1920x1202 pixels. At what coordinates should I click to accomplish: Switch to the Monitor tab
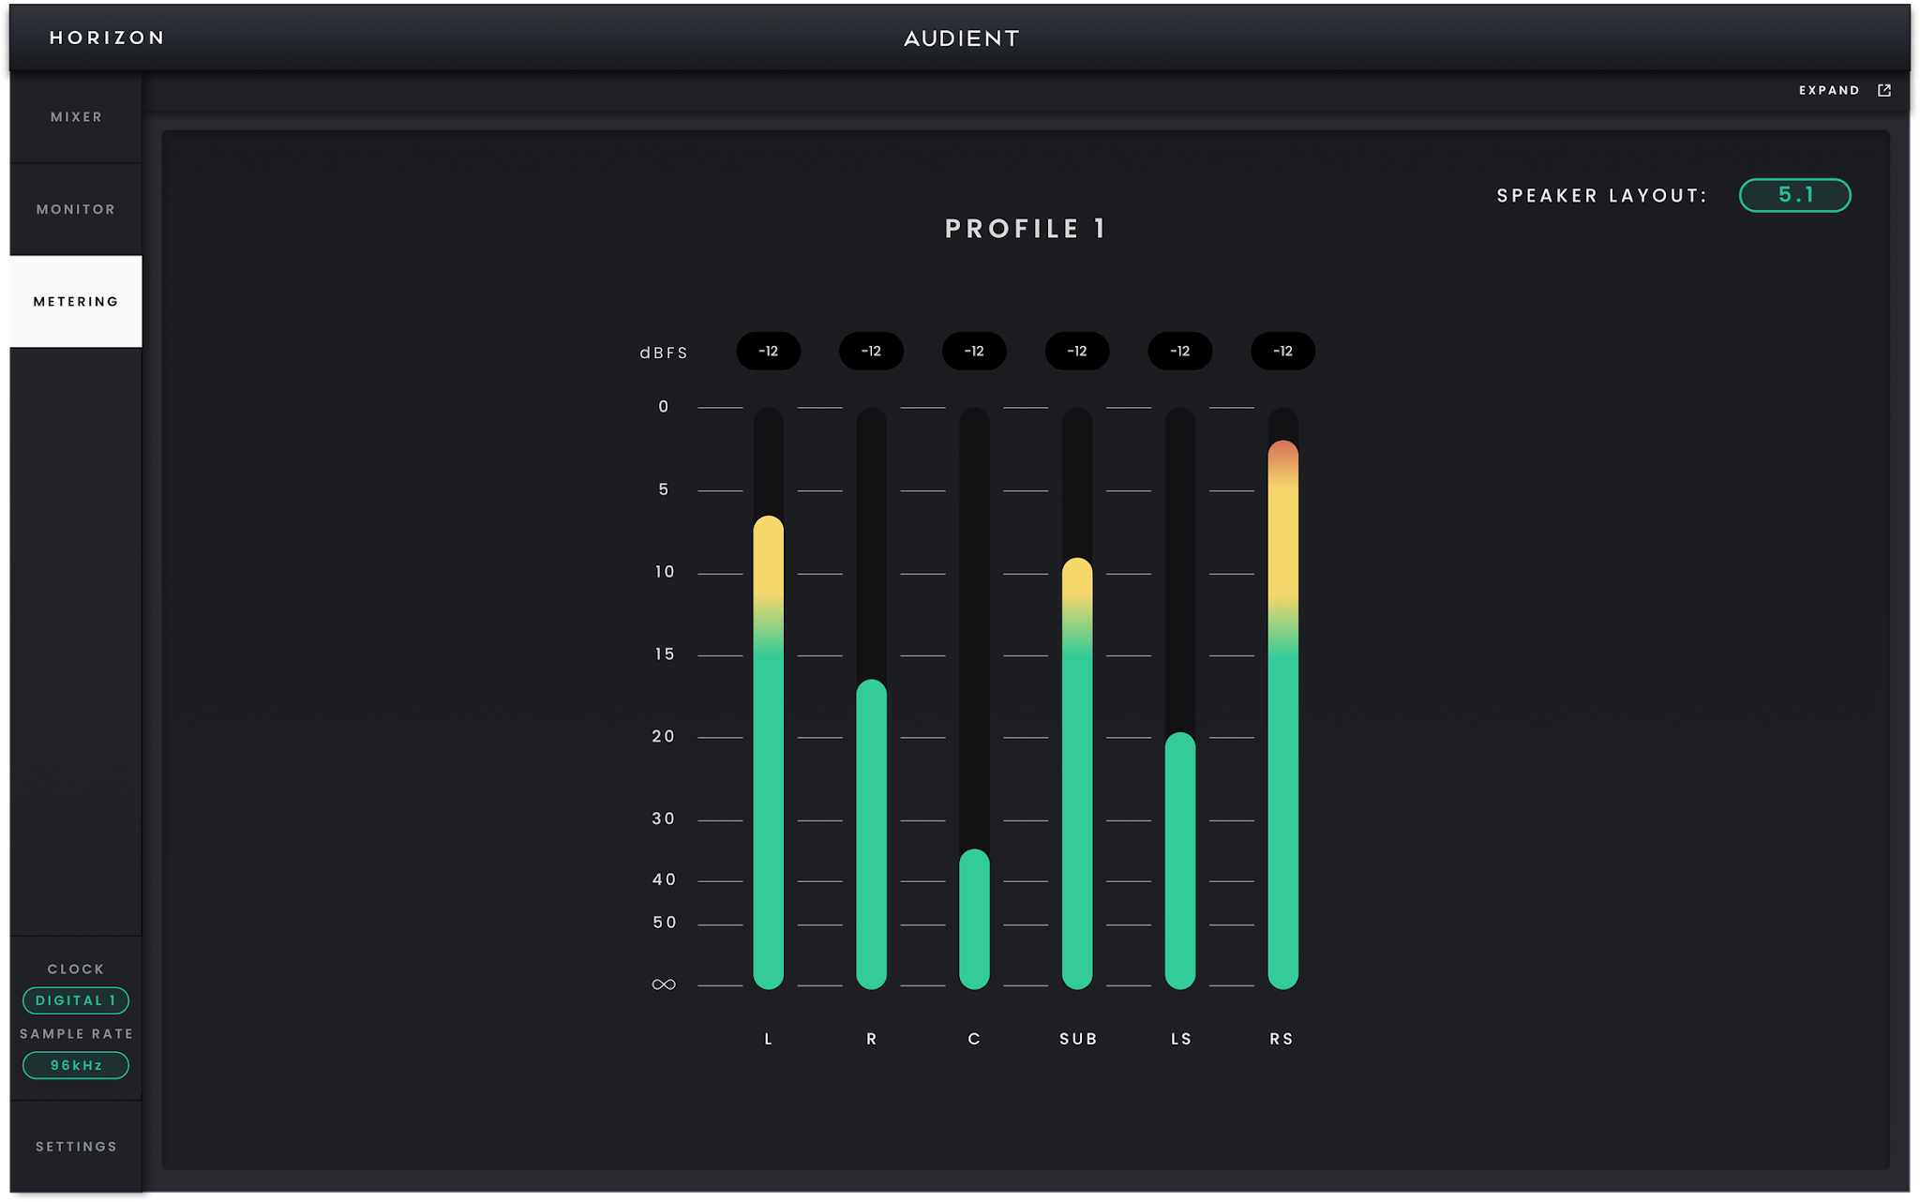tap(76, 209)
